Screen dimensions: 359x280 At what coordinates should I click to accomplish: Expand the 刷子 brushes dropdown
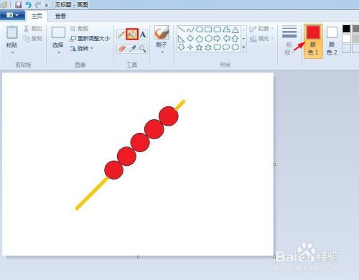click(x=162, y=52)
